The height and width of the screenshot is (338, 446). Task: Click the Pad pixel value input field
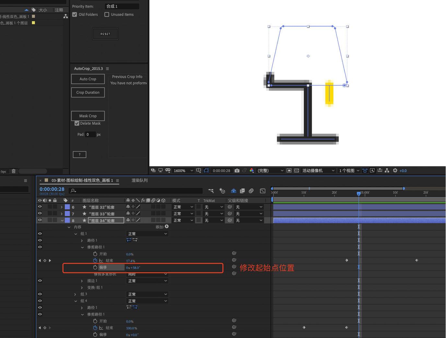90,134
